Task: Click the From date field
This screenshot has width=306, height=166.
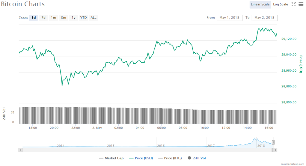Action: pyautogui.click(x=229, y=18)
